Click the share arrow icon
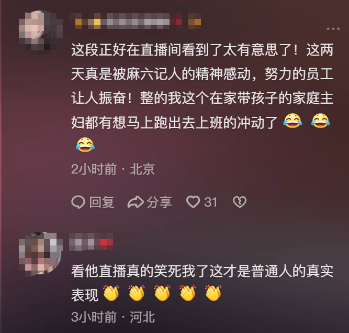349x333 pixels. pos(136,202)
